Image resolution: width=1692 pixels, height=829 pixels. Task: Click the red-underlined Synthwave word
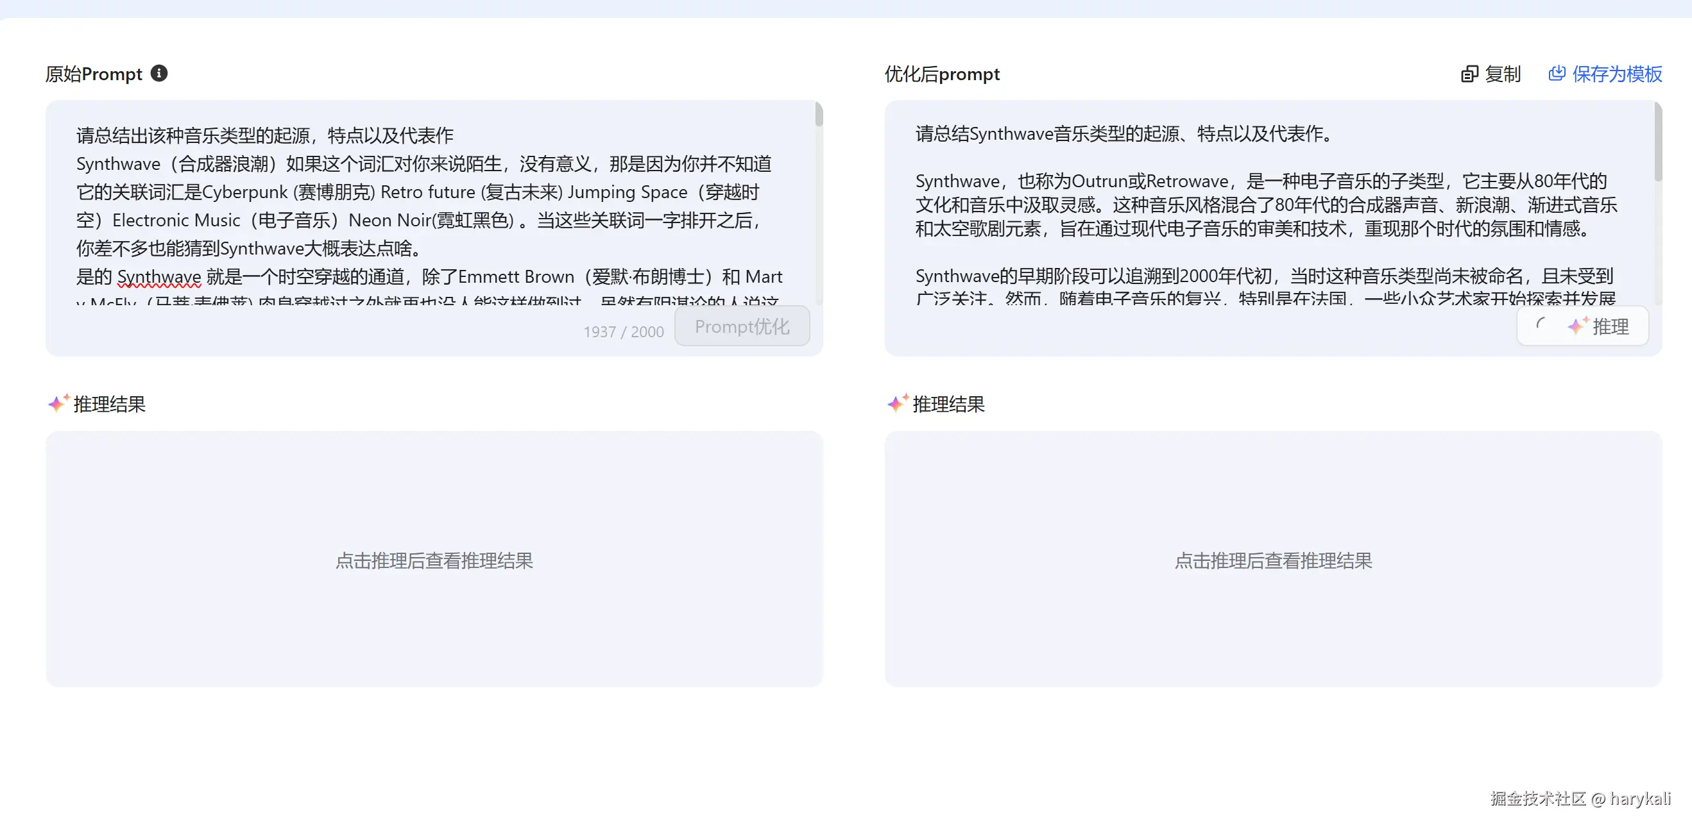pyautogui.click(x=159, y=277)
